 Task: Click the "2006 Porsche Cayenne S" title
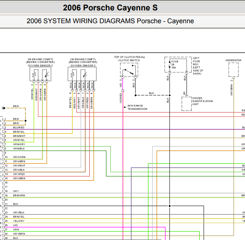pyautogui.click(x=110, y=8)
